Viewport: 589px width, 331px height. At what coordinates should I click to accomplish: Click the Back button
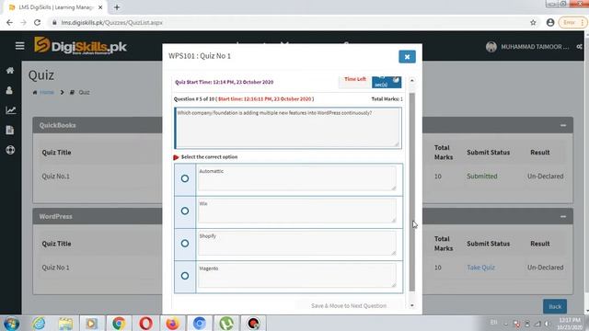(555, 306)
